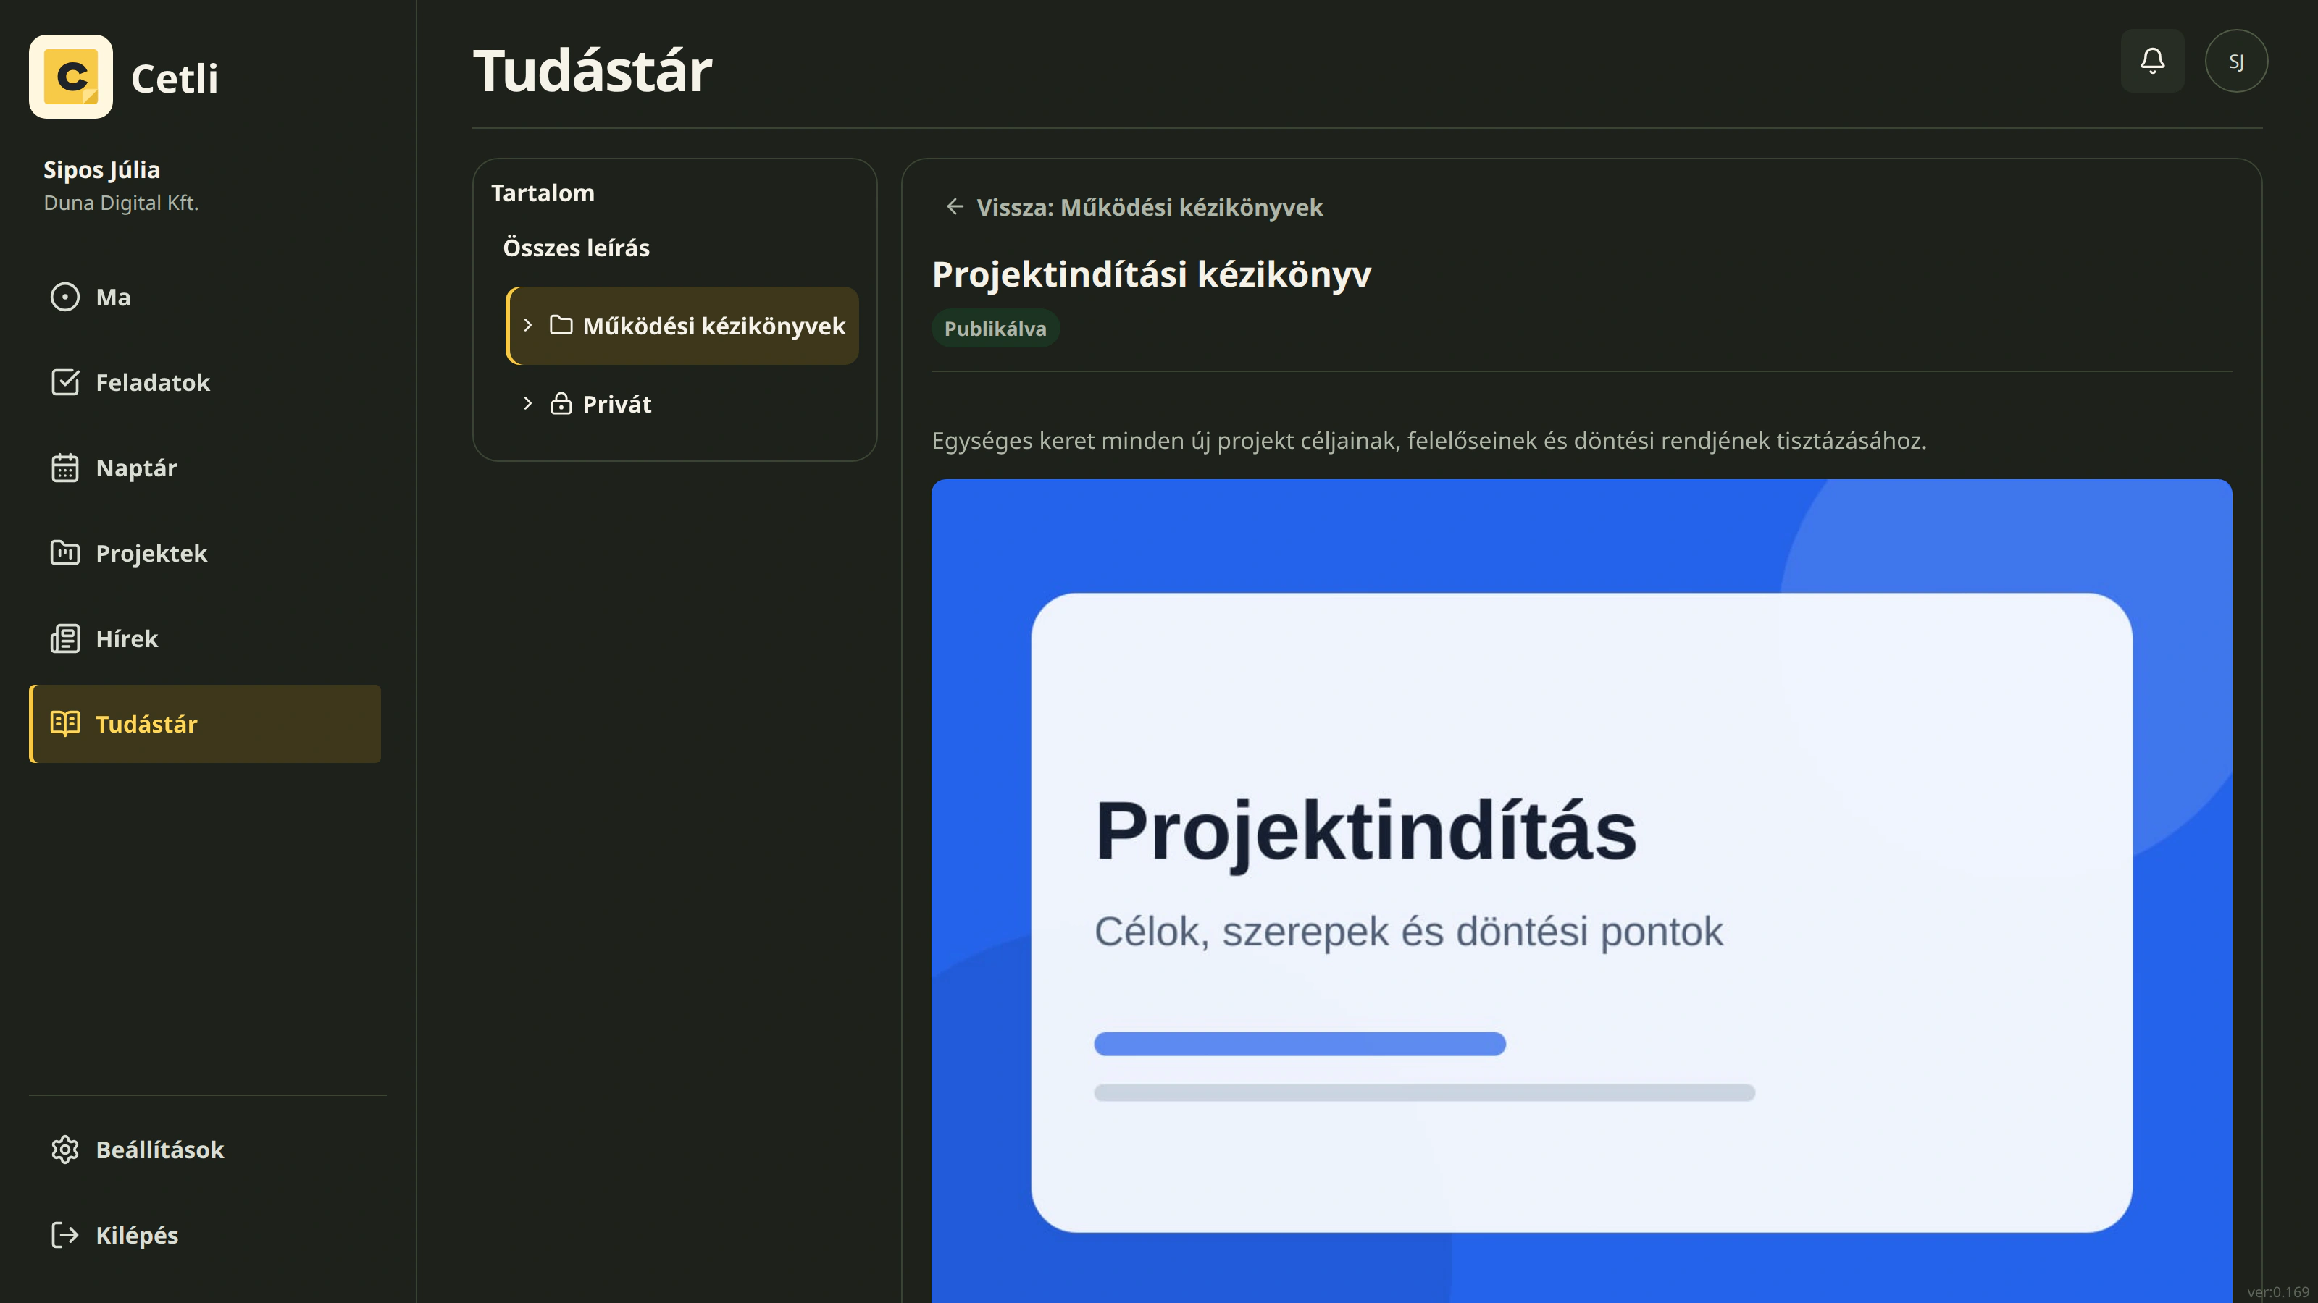This screenshot has width=2318, height=1303.
Task: Click the Beállítások gear icon
Action: 64,1150
